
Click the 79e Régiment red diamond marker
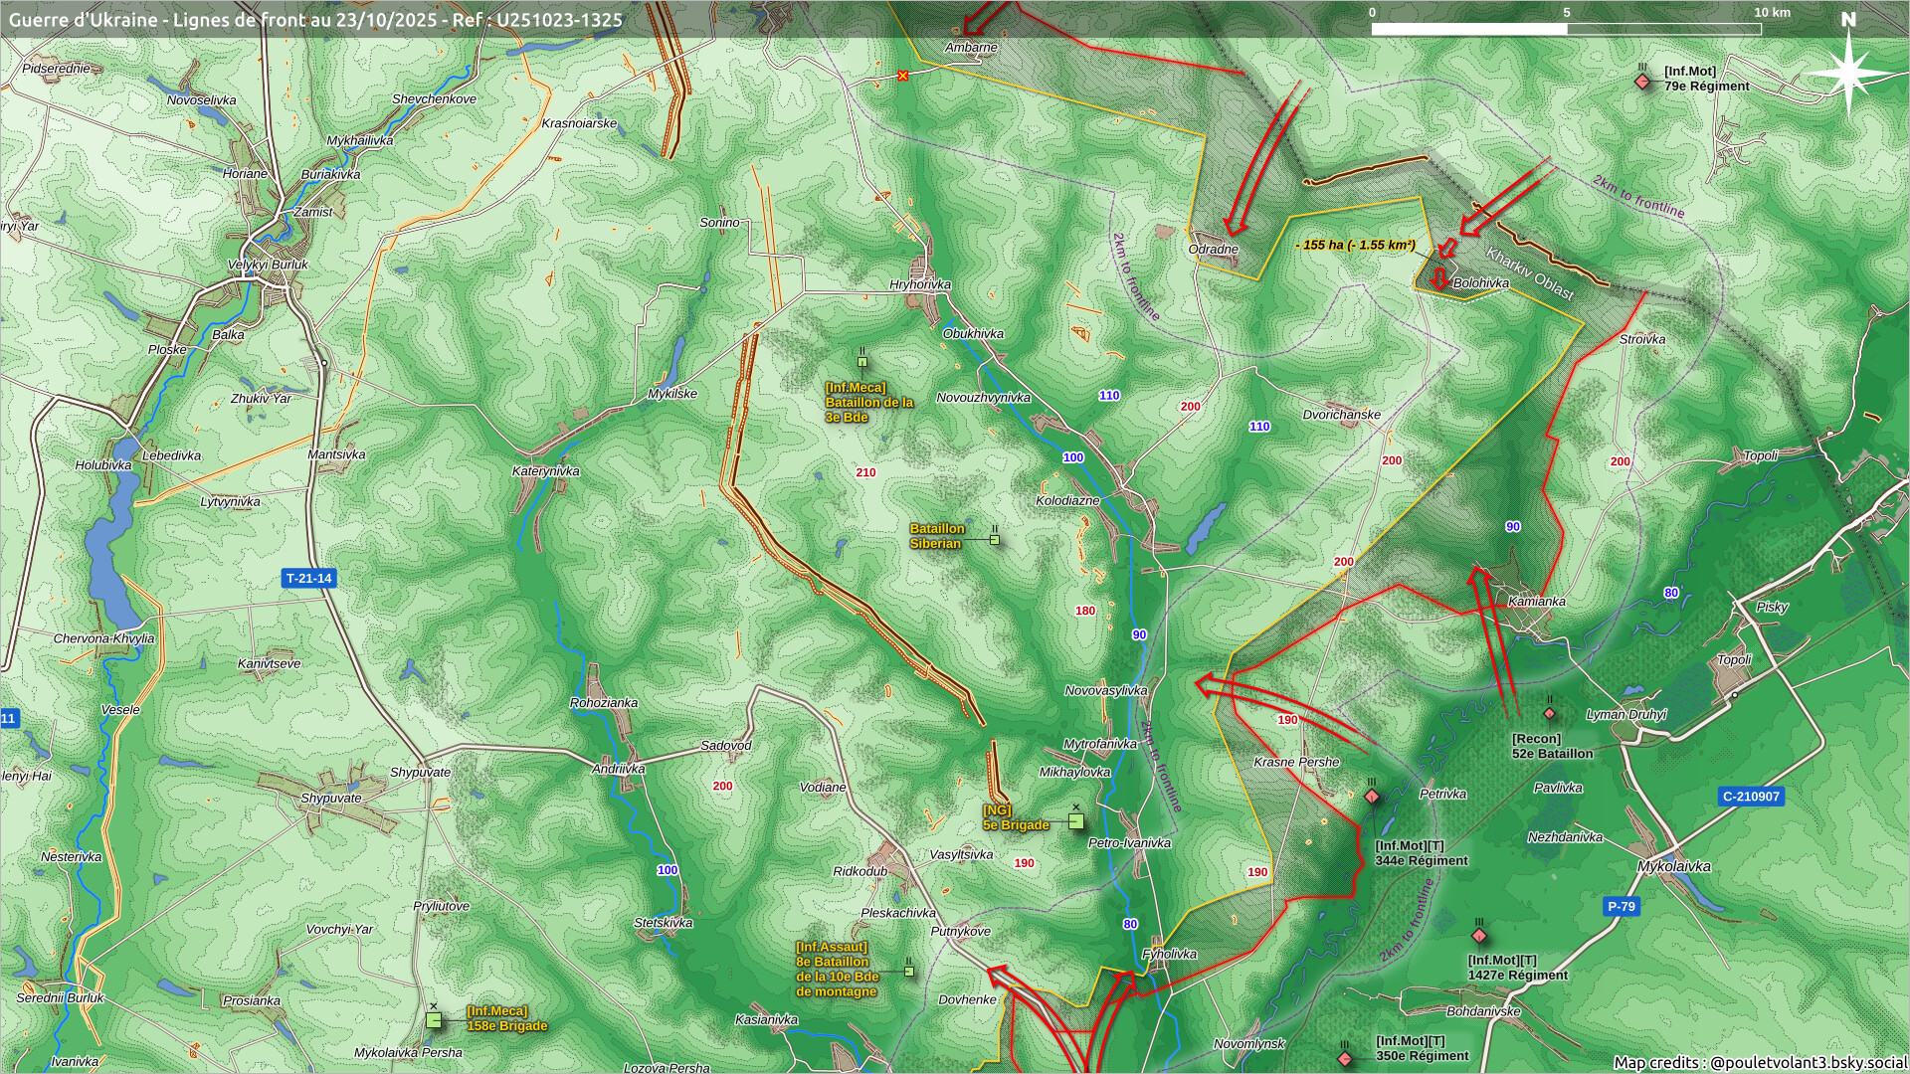pyautogui.click(x=1642, y=82)
